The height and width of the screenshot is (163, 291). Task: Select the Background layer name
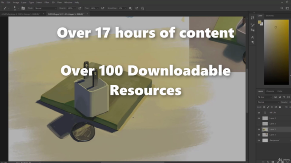click(274, 140)
